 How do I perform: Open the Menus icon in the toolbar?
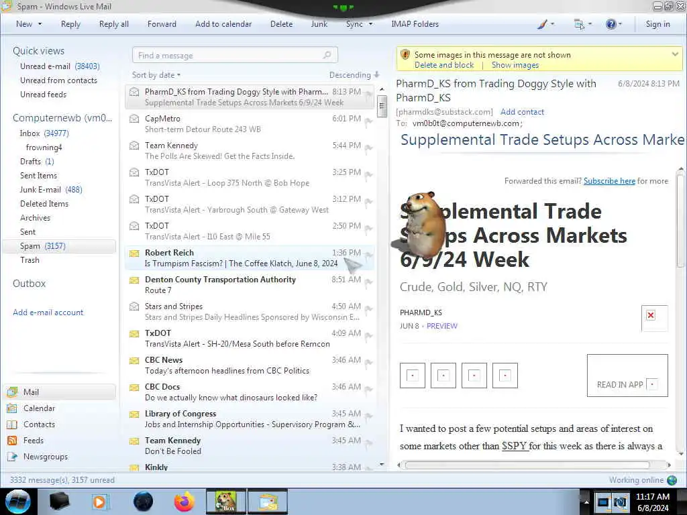[x=579, y=25]
